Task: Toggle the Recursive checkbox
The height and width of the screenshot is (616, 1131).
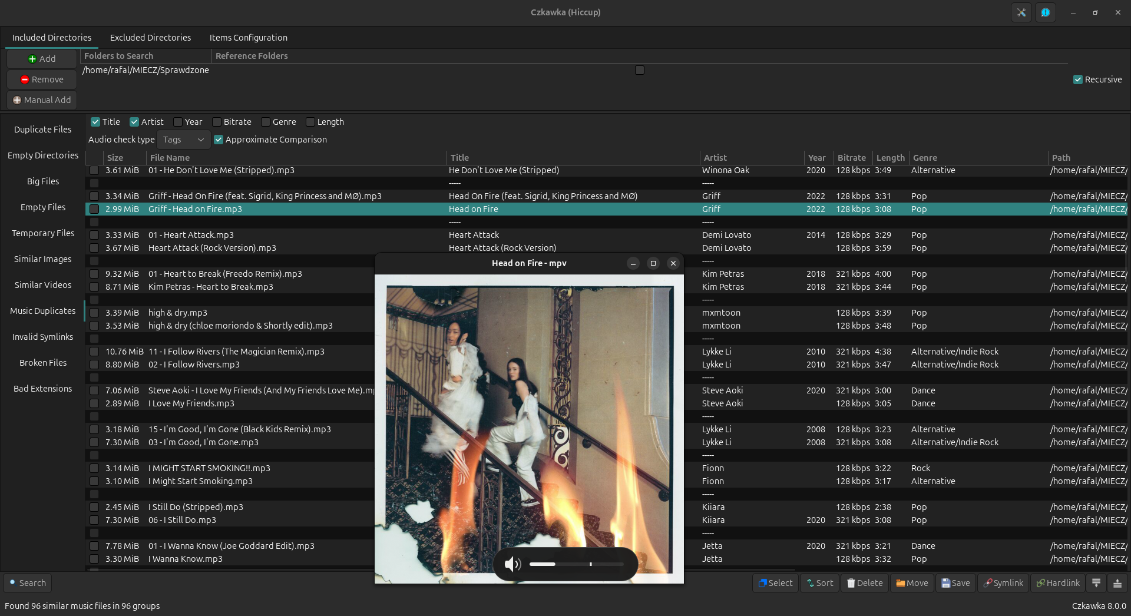Action: [1078, 80]
